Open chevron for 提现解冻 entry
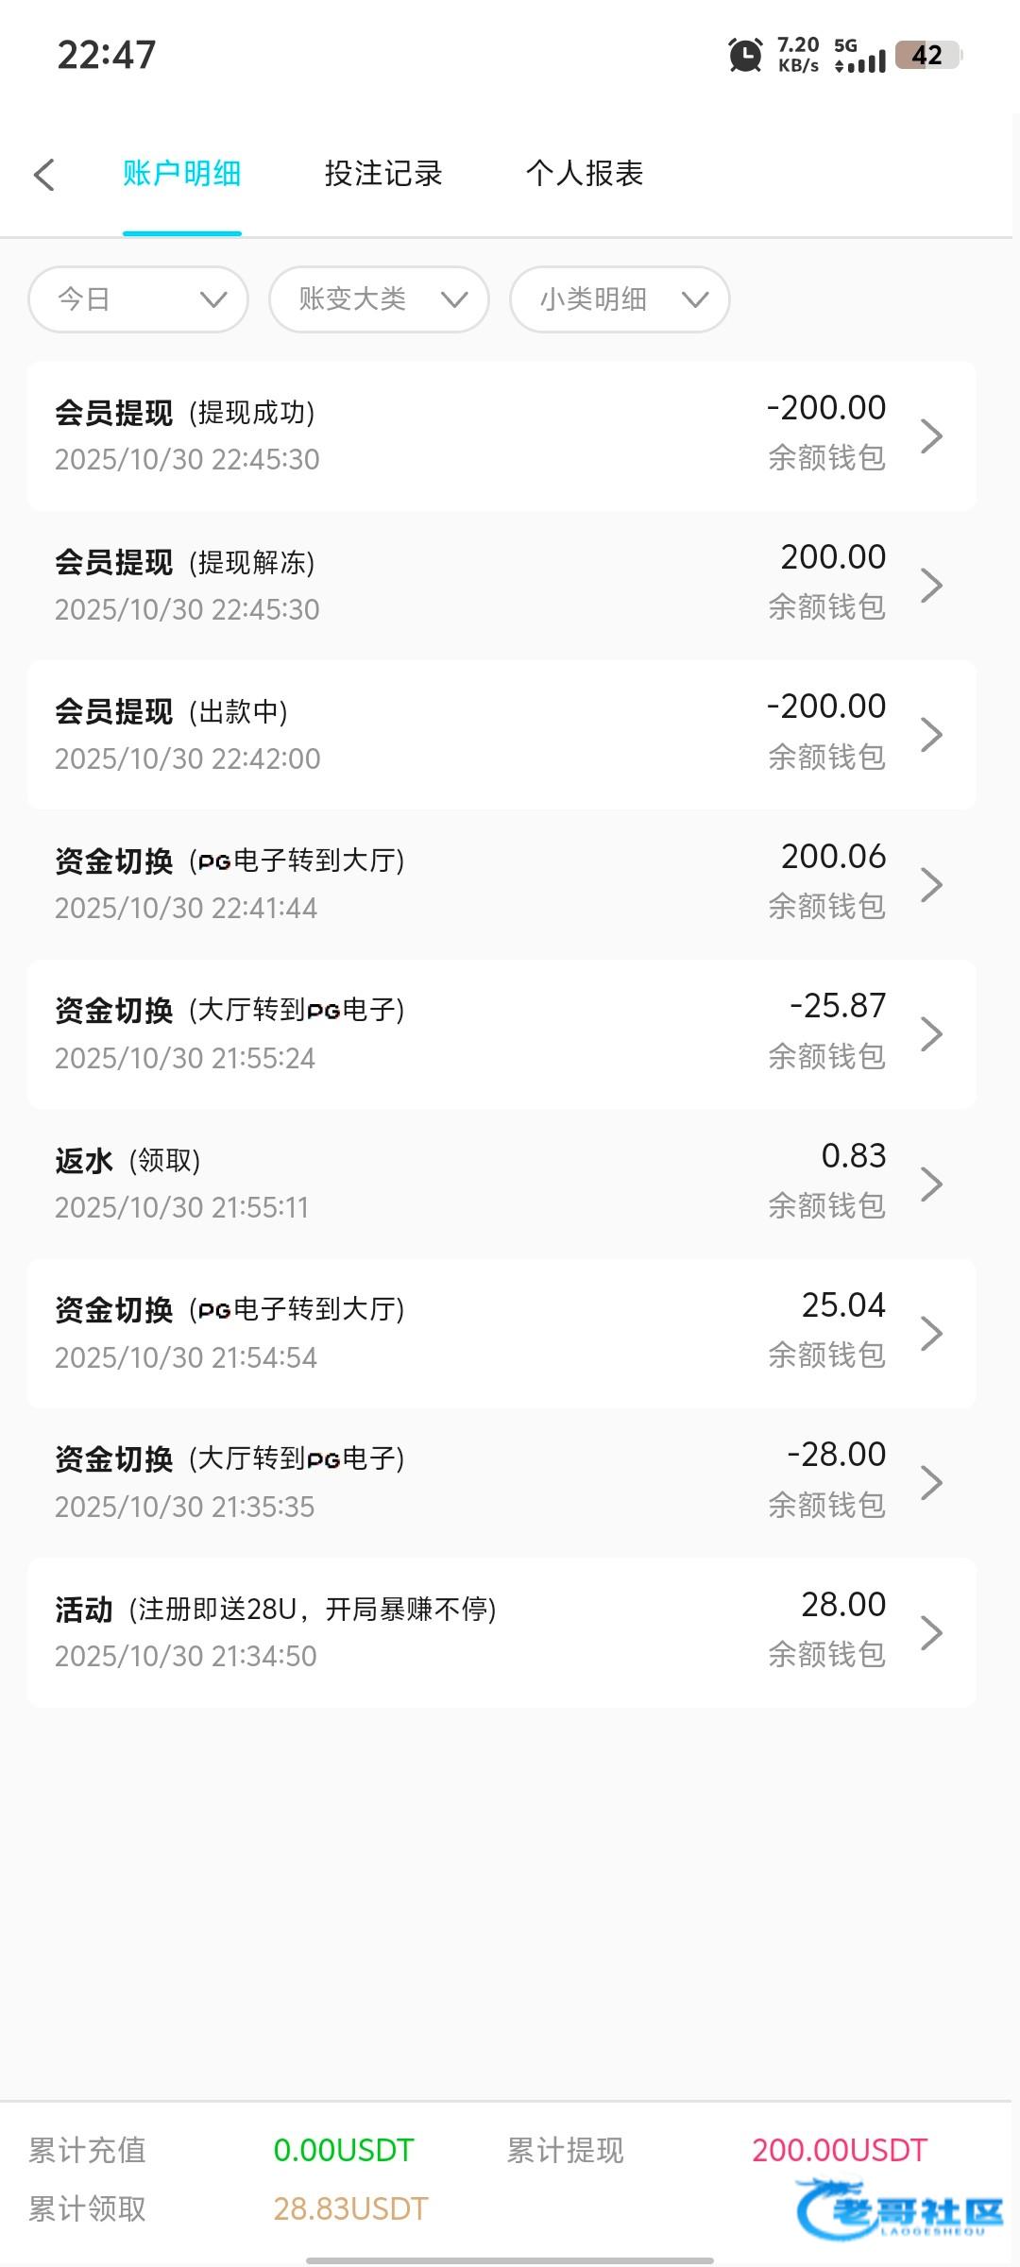 click(931, 586)
